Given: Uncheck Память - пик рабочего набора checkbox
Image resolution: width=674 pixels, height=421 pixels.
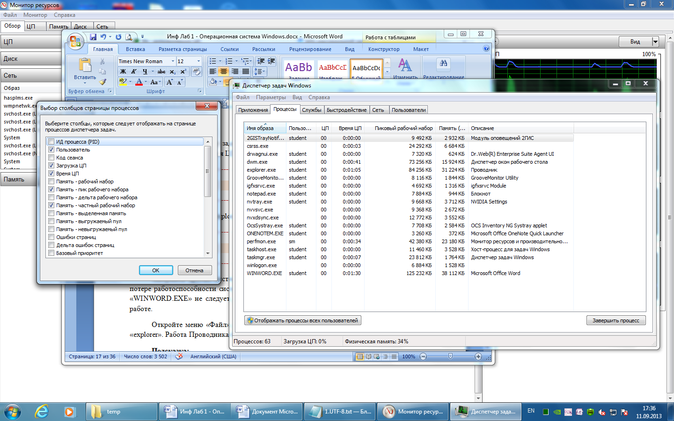Looking at the screenshot, I should pos(51,189).
